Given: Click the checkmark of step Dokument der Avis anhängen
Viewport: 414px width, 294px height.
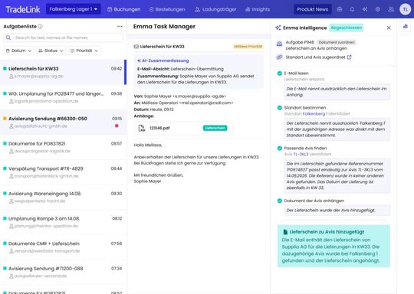Looking at the screenshot, I should pyautogui.click(x=280, y=201).
